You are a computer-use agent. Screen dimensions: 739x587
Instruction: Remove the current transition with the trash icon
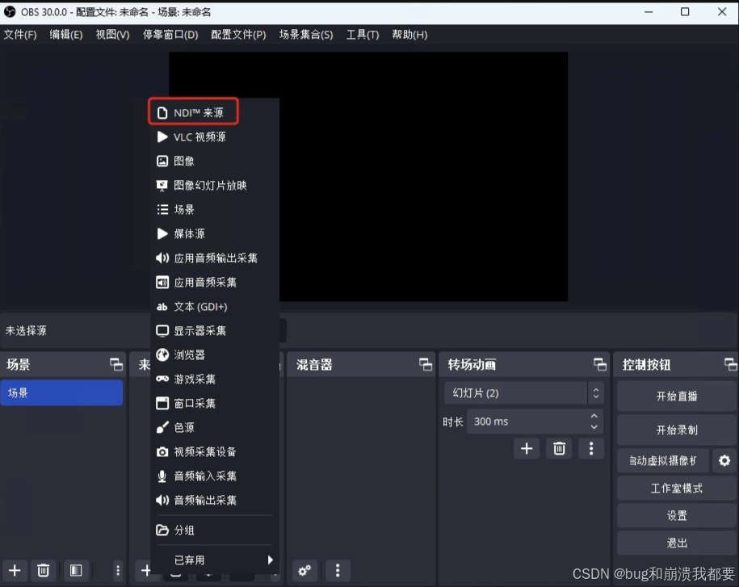point(559,448)
